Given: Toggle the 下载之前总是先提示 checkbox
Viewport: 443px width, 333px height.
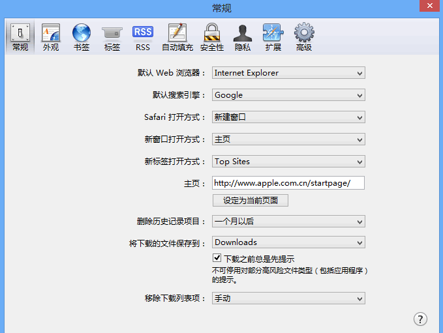Looking at the screenshot, I should 217,259.
